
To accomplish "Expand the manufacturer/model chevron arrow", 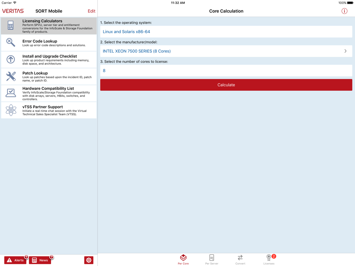I will pos(345,51).
